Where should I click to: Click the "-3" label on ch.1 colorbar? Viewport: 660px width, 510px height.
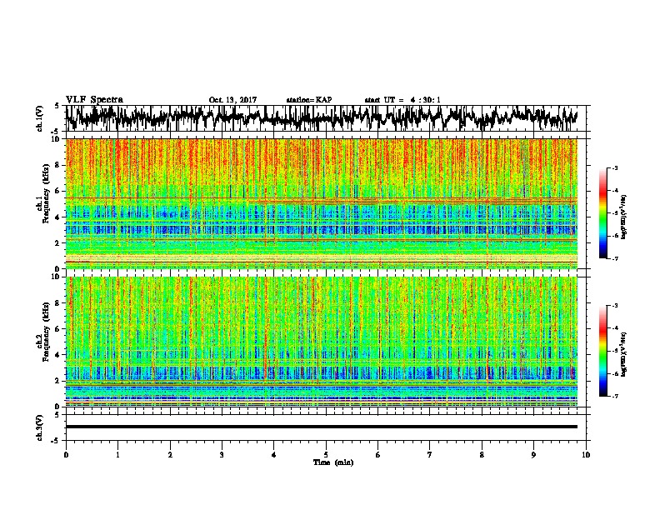[x=614, y=168]
